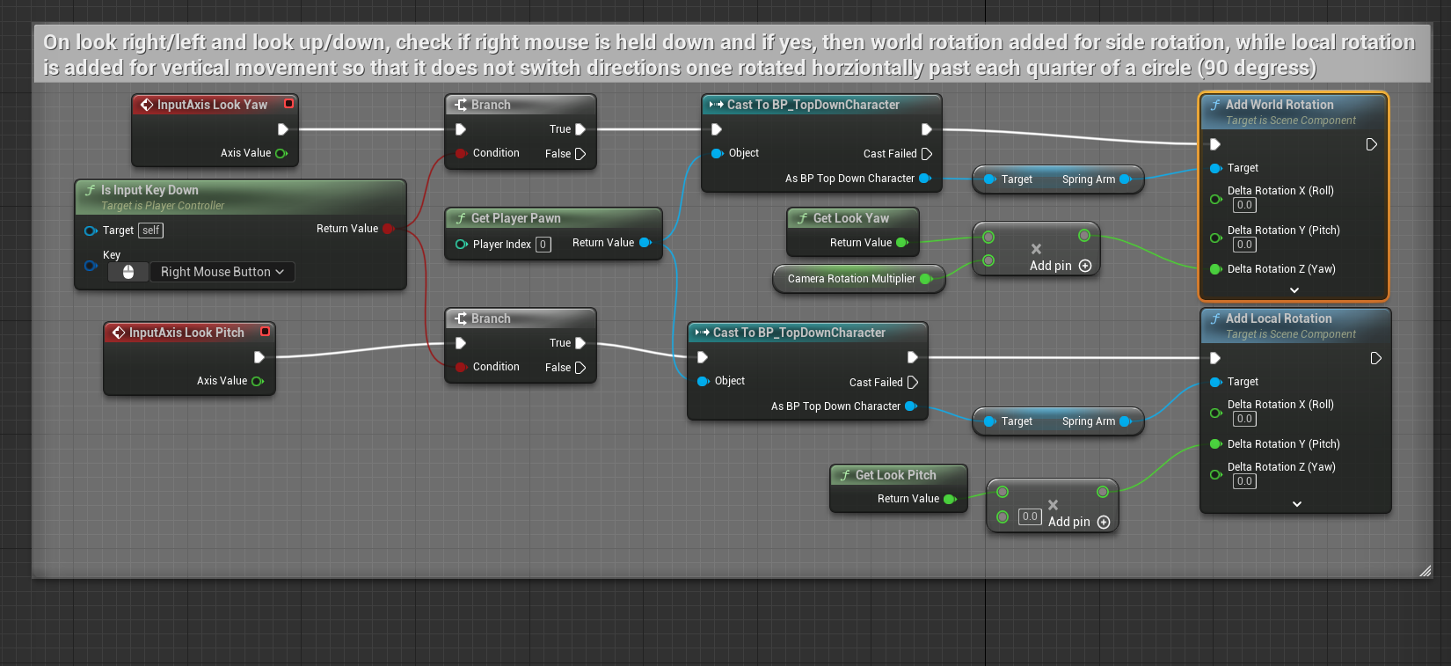Image resolution: width=1451 pixels, height=666 pixels.
Task: Click the mouse key selector icon
Action: (128, 272)
